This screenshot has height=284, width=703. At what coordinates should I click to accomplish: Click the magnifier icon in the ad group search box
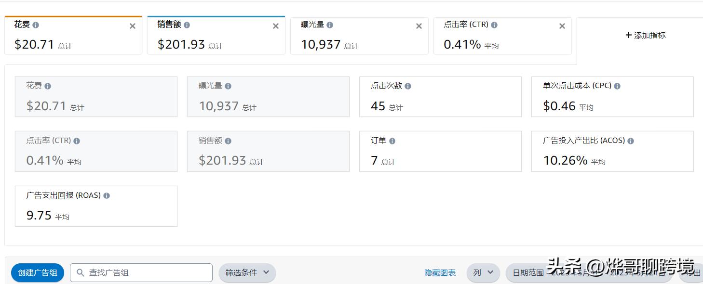coord(80,272)
